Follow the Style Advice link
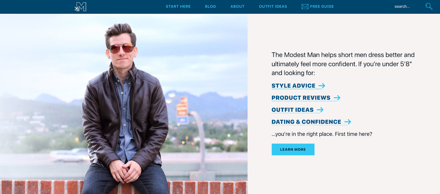Image resolution: width=440 pixels, height=194 pixels. point(293,86)
